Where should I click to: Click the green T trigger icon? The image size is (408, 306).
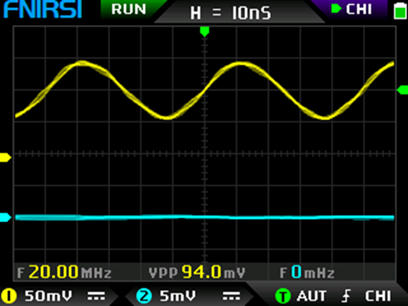click(282, 296)
